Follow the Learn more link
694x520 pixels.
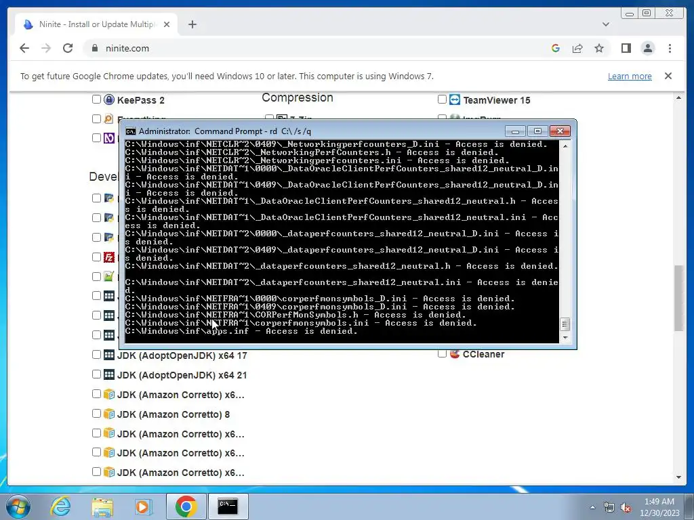tap(630, 76)
